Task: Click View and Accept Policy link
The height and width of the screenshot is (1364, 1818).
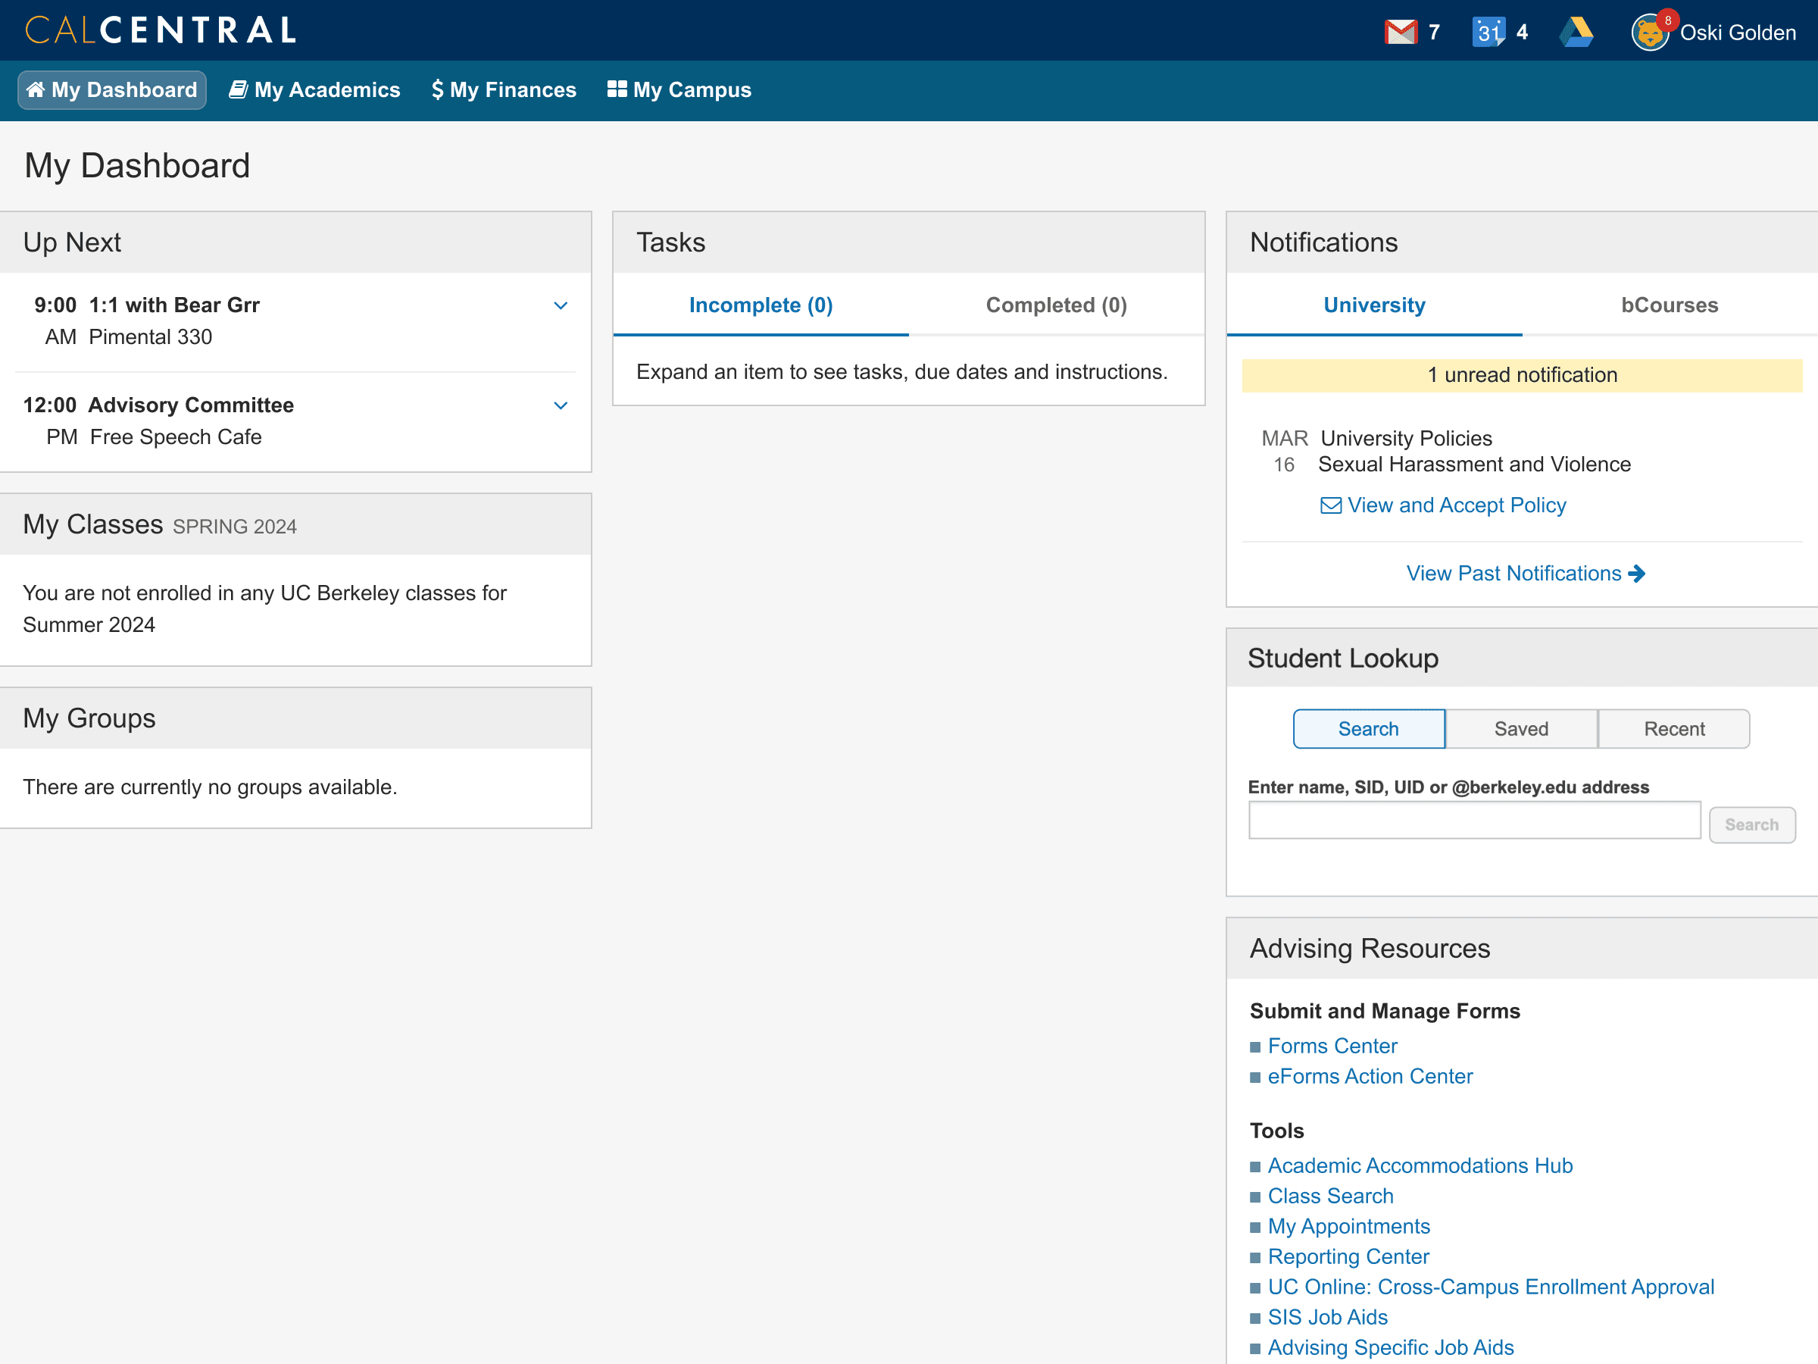Action: pos(1456,505)
